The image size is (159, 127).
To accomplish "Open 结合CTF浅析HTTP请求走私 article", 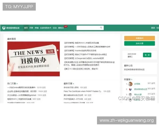I will coord(85,55).
